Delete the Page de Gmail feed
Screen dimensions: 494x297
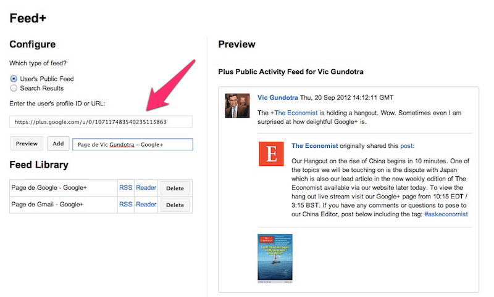coord(175,205)
